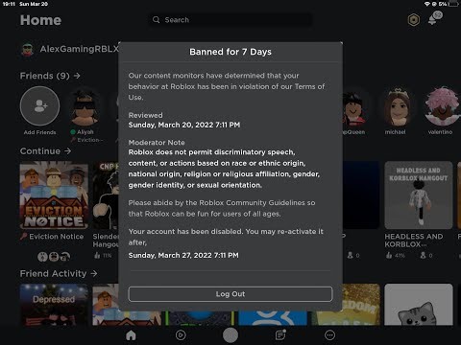Screen dimensions: 461x345
Task: Open the Eviction Notice game thumbnail
Action: (x=54, y=195)
